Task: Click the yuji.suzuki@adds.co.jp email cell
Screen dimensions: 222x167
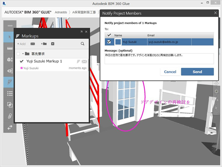Action: tap(169, 42)
